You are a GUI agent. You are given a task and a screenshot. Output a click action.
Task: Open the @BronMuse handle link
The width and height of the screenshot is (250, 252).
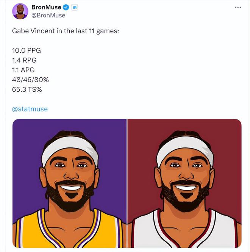tap(48, 16)
